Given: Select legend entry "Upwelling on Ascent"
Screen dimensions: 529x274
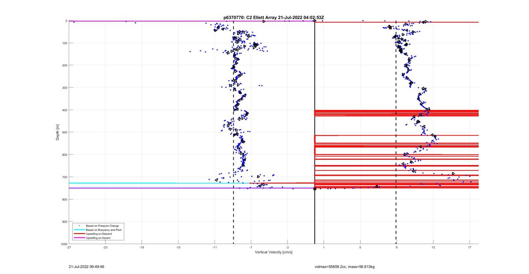Looking at the screenshot, I should click(x=99, y=237).
